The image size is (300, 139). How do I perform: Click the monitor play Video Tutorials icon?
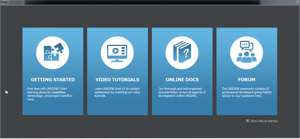click(x=117, y=53)
